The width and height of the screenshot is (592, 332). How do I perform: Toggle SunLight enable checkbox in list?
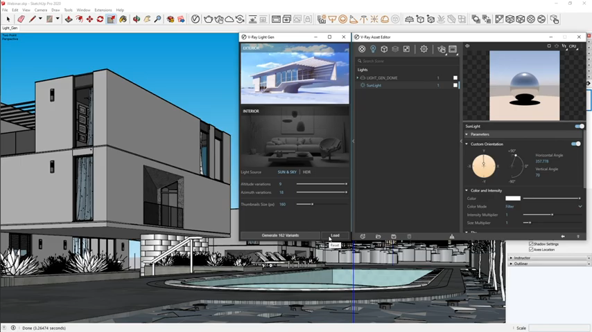click(455, 85)
